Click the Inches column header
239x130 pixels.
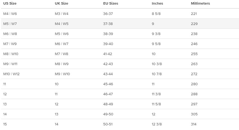(x=157, y=3)
